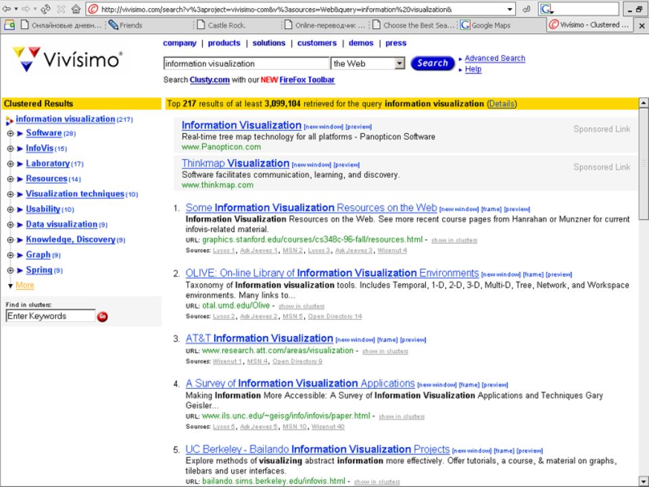Viewport: 649px width, 487px height.
Task: Select the Software cluster link
Action: click(44, 133)
